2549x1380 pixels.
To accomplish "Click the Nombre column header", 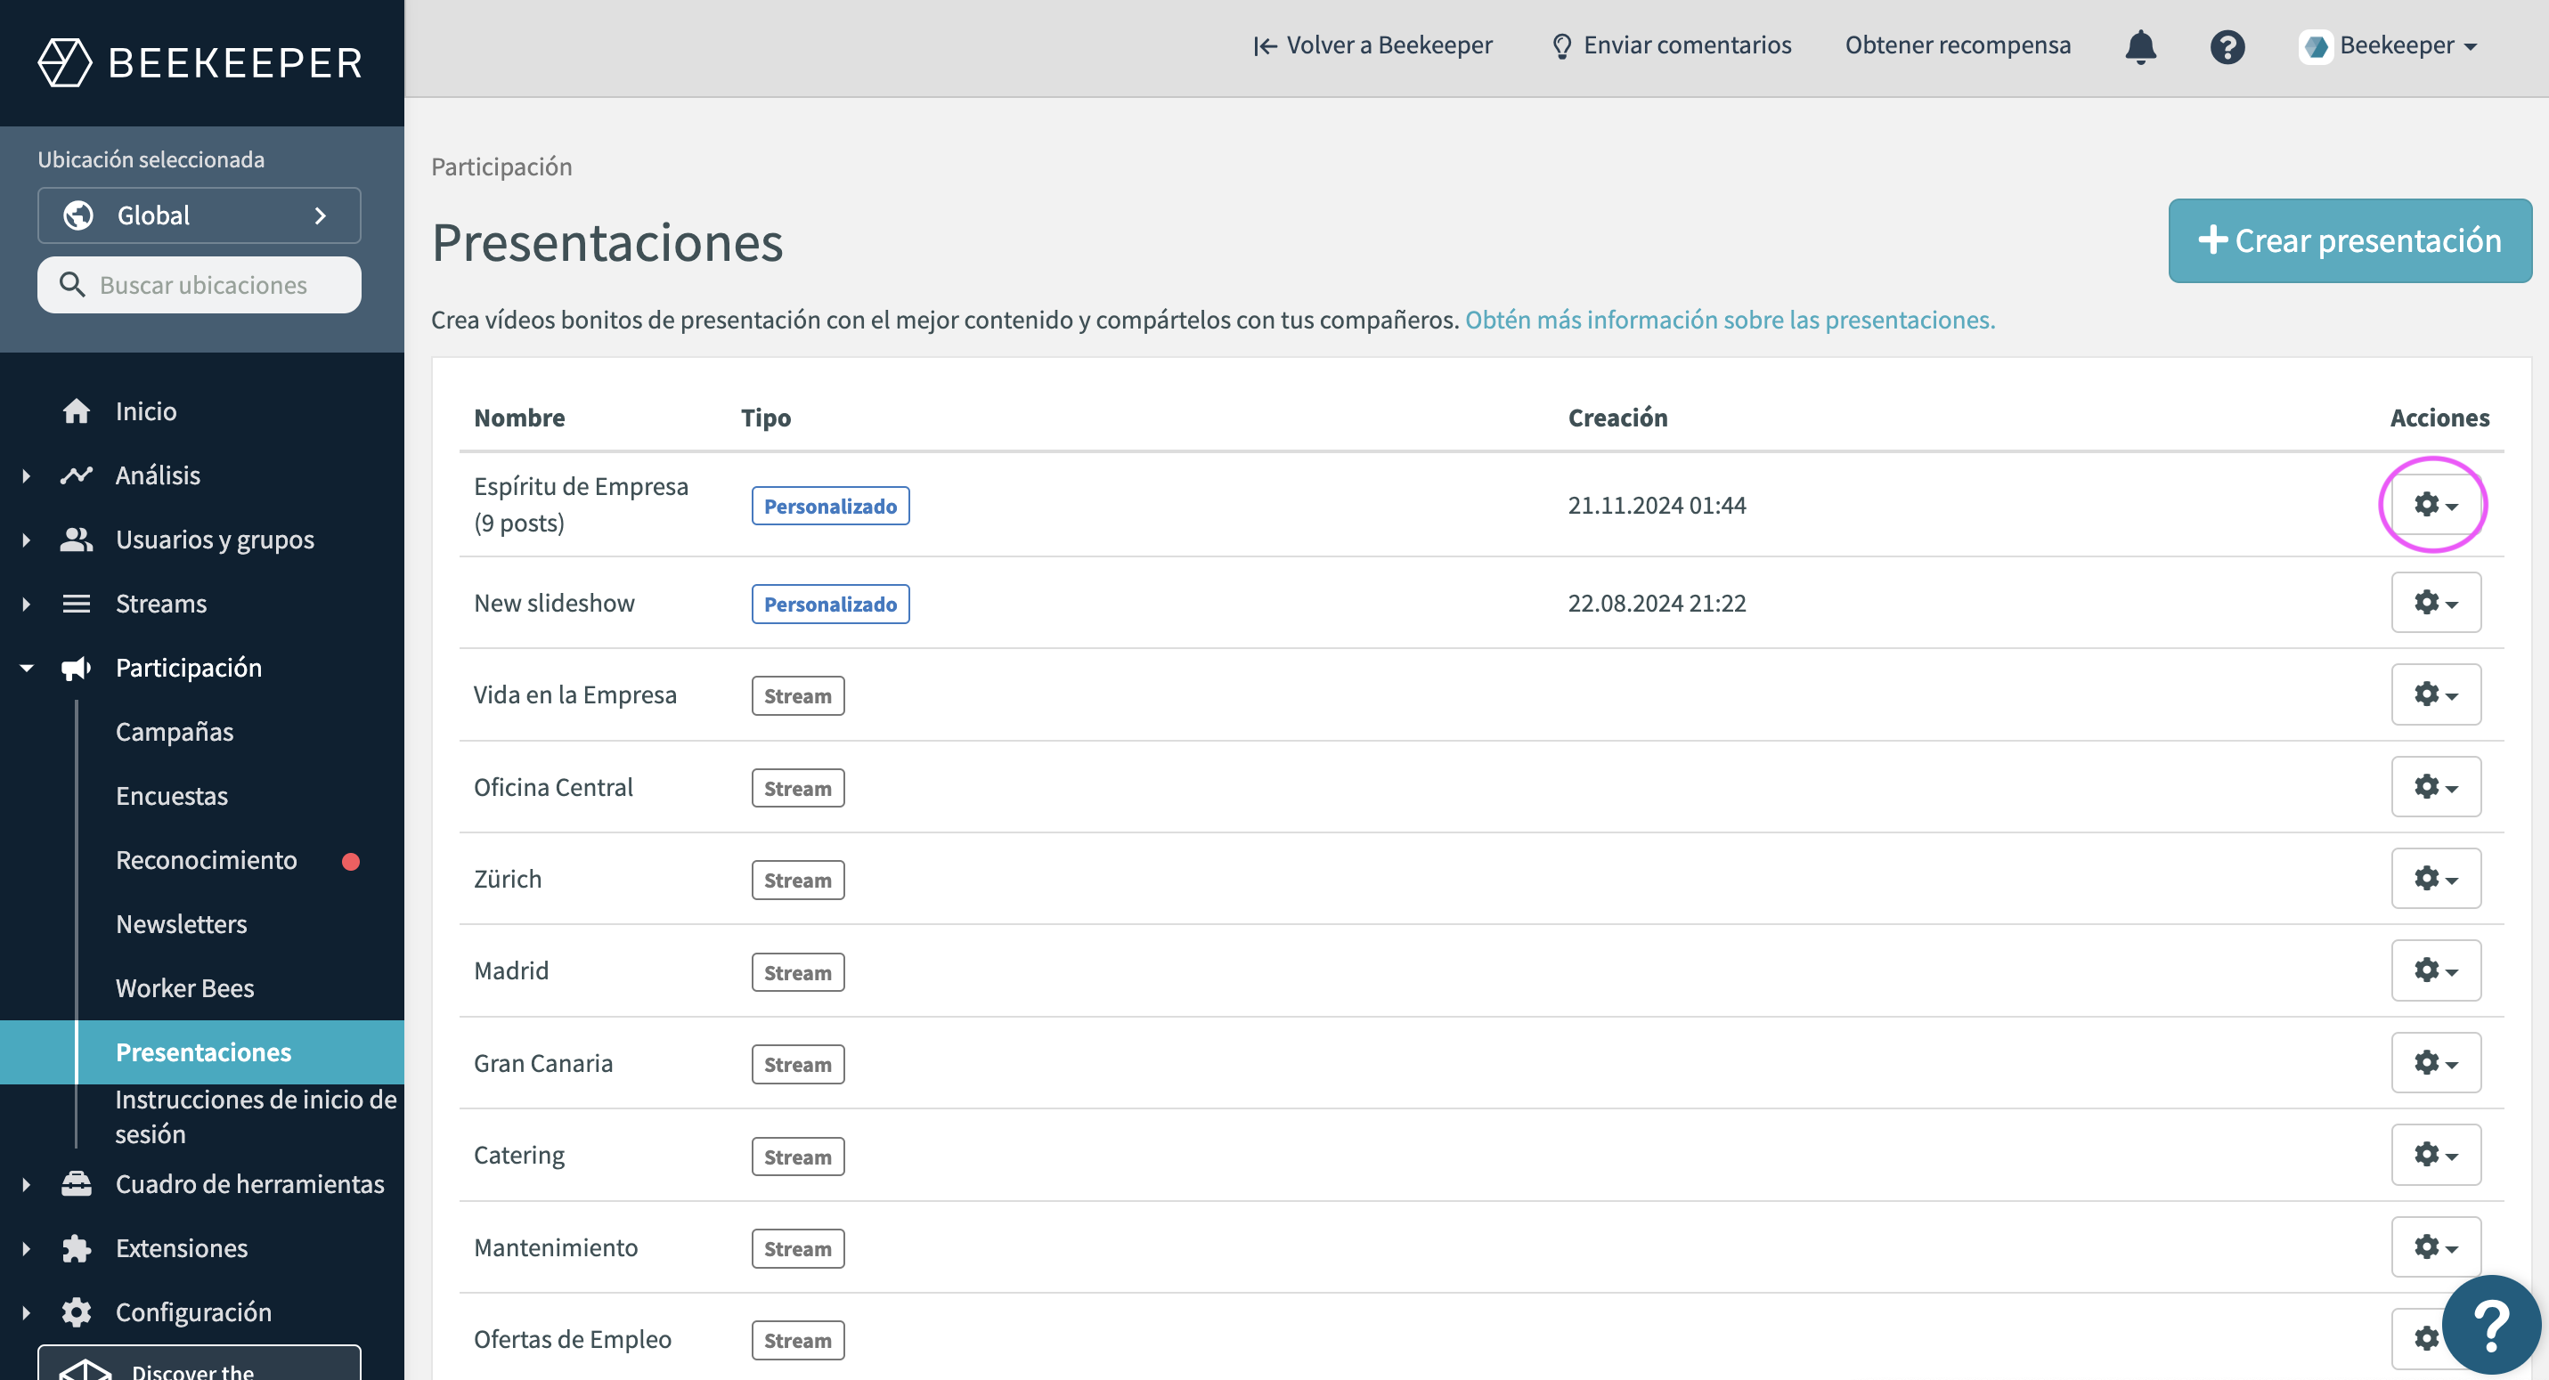I will (519, 418).
